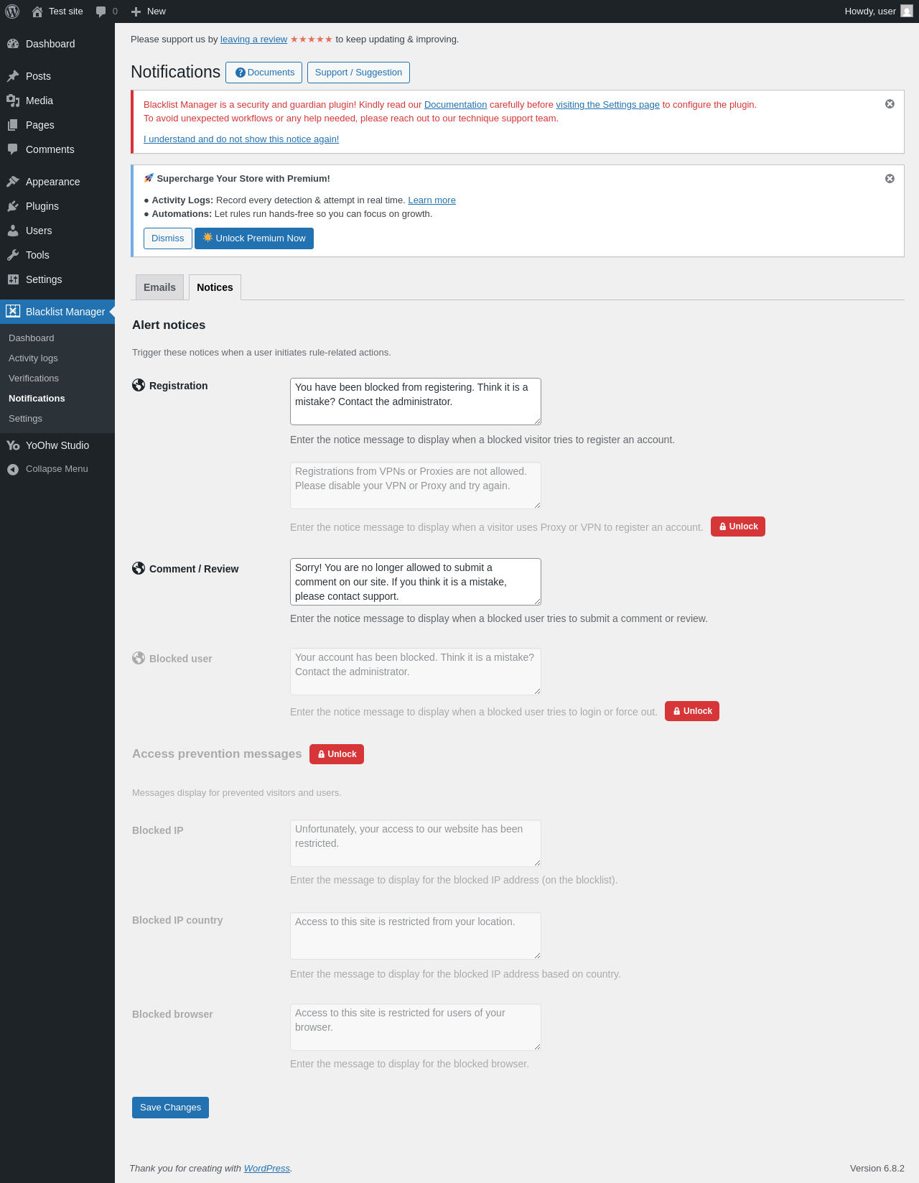Click the Blocked user notice textarea
Viewport: 919px width, 1183px height.
(416, 672)
